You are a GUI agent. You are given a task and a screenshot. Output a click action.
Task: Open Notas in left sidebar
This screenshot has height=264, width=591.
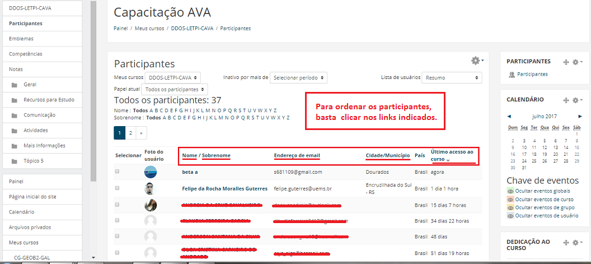(x=42, y=70)
